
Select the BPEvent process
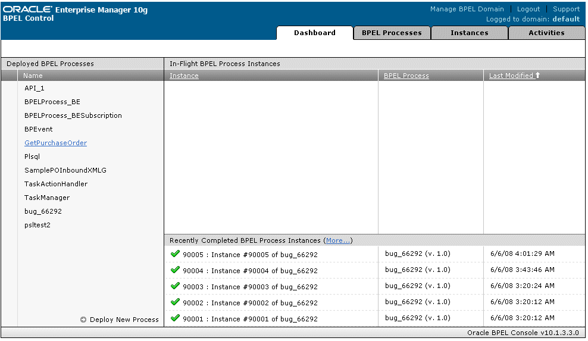tap(38, 129)
